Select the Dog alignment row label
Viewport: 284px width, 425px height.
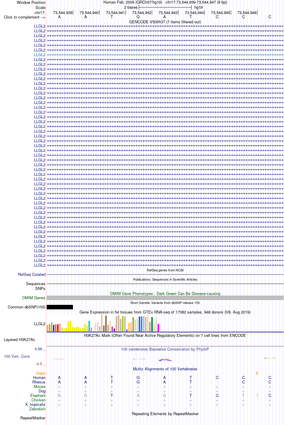pos(42,391)
